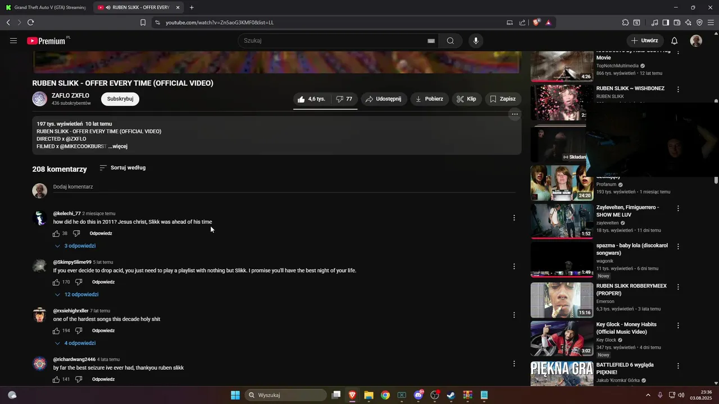Click the page vertical scrollbar thumb

pyautogui.click(x=716, y=141)
